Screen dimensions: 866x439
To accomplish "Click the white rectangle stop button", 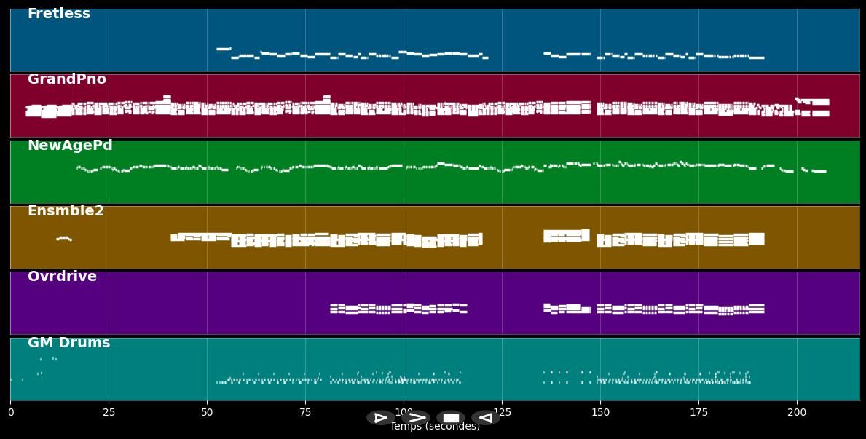I will 451,418.
